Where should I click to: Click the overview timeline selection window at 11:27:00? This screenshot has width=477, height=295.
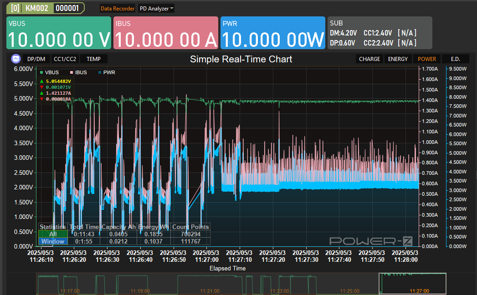coord(412,284)
